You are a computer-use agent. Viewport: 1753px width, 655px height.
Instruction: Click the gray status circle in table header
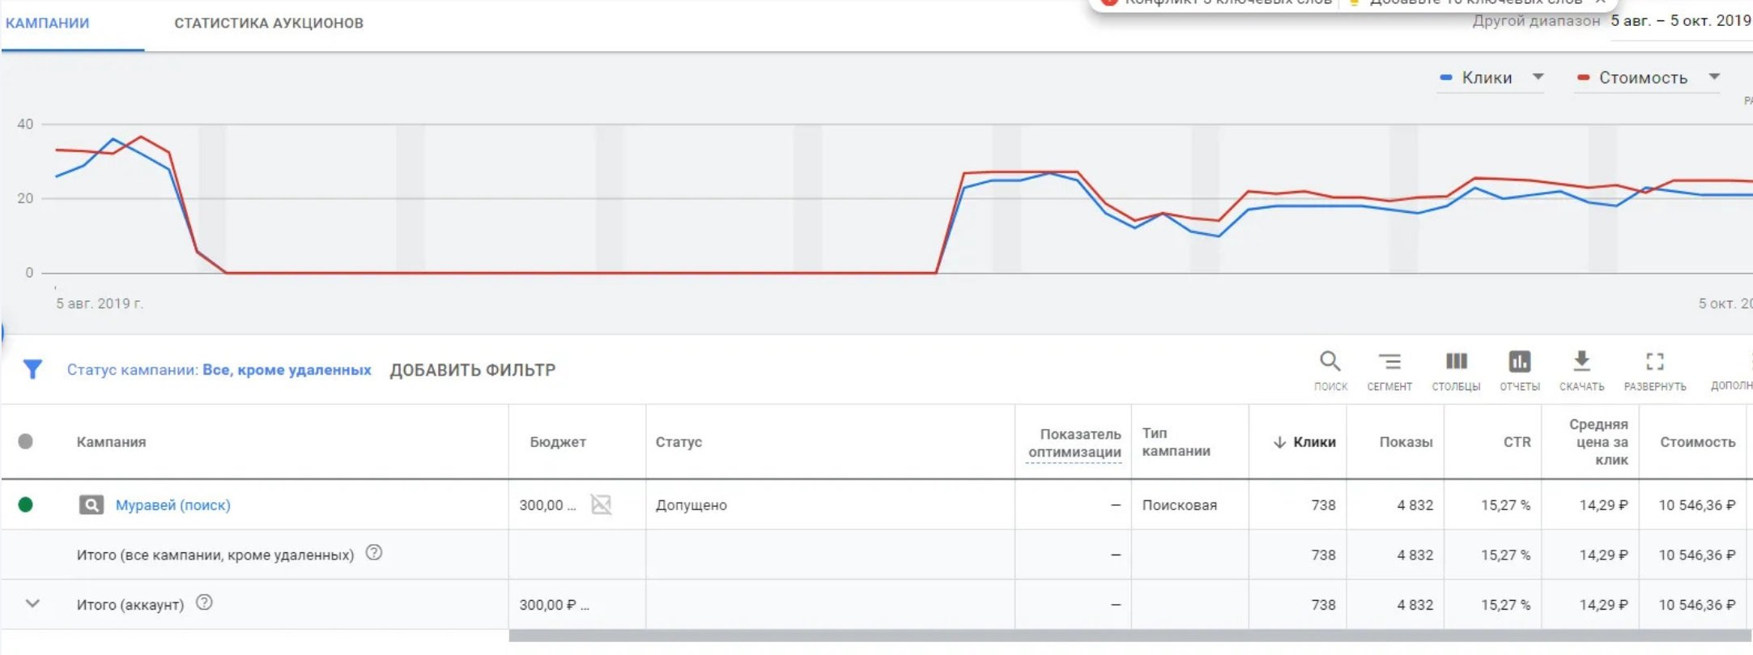tap(26, 442)
